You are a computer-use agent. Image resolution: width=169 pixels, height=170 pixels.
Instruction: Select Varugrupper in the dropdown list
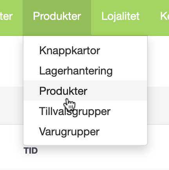coord(85,131)
